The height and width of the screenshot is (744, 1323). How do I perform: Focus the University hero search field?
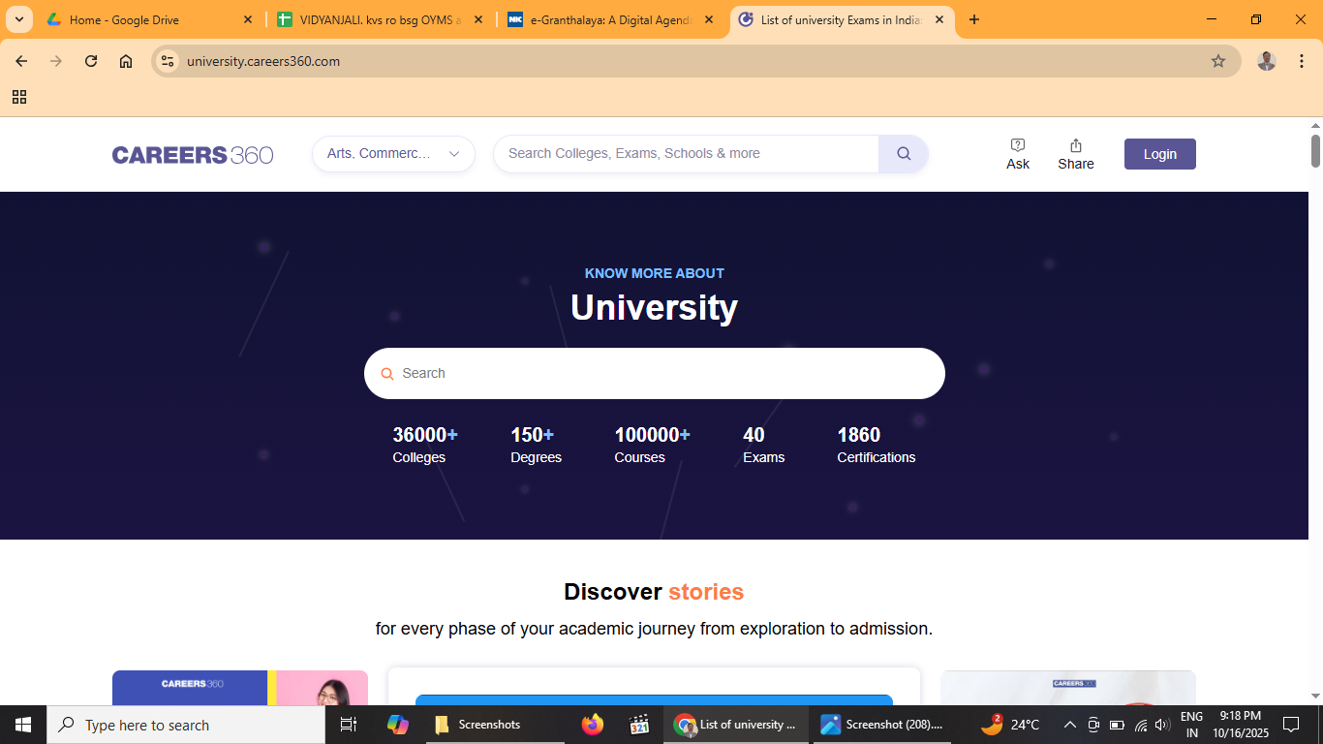click(654, 374)
